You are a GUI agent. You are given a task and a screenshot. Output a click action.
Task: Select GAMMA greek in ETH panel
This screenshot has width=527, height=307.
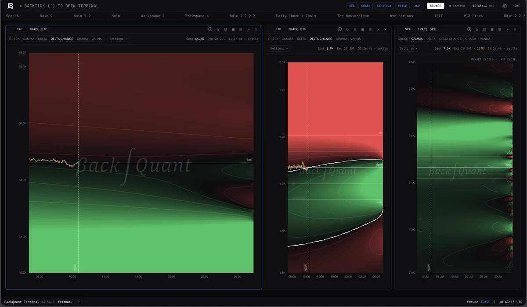tap(288, 39)
